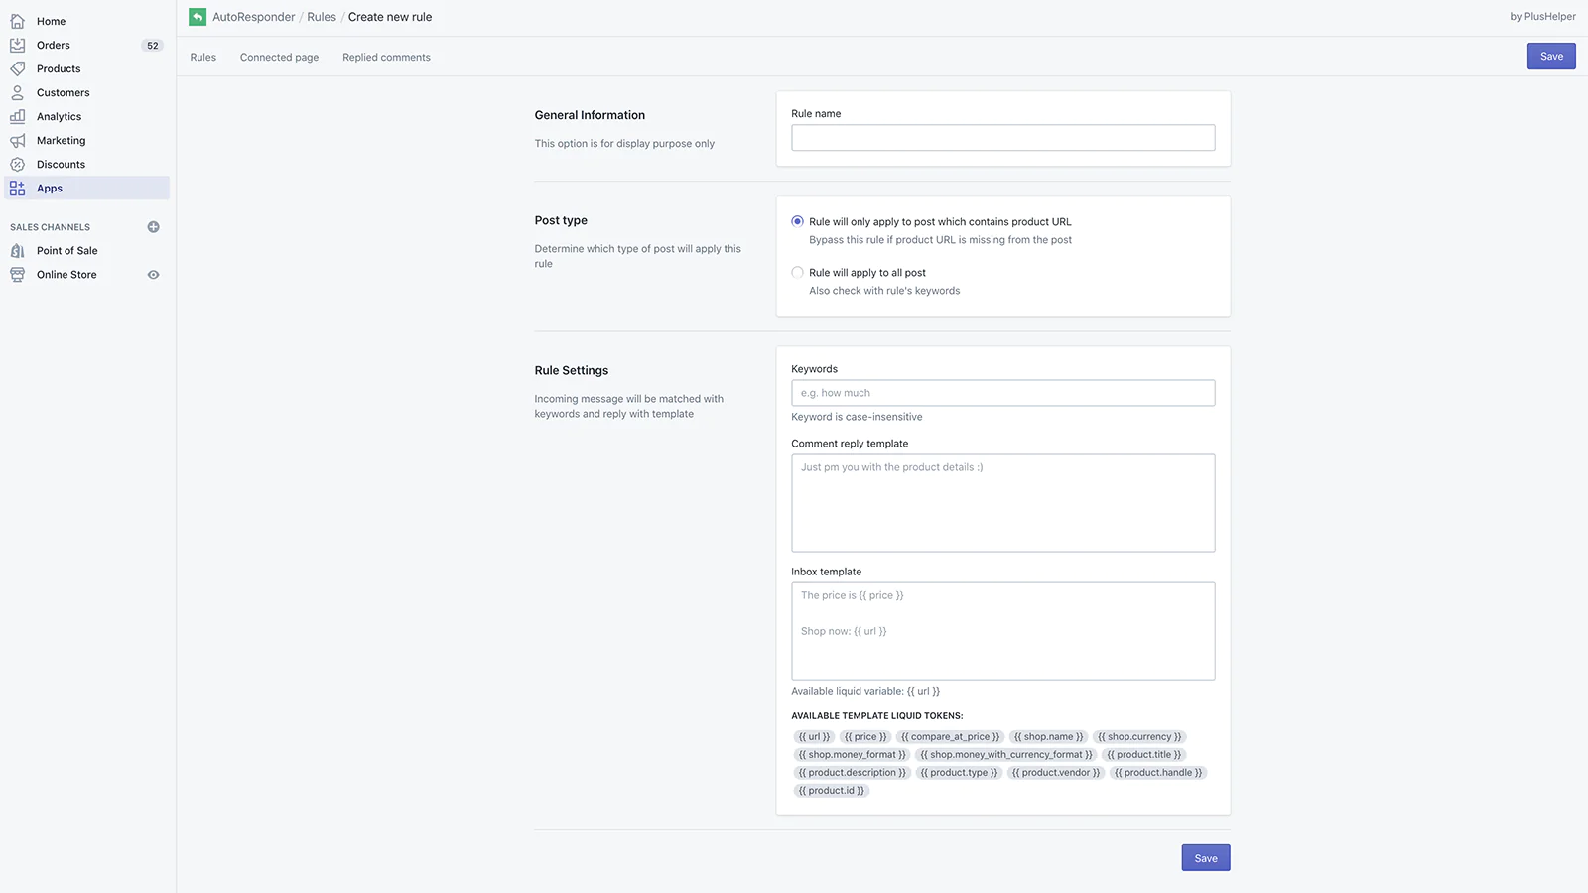The image size is (1588, 893).
Task: Click the Customers person icon
Action: pyautogui.click(x=17, y=92)
